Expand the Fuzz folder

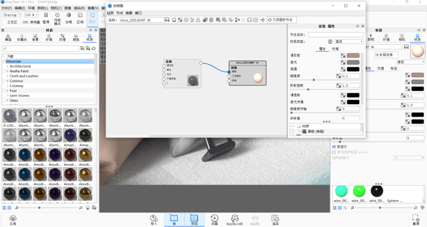8,91
